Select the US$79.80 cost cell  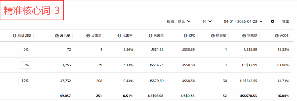tap(156, 81)
